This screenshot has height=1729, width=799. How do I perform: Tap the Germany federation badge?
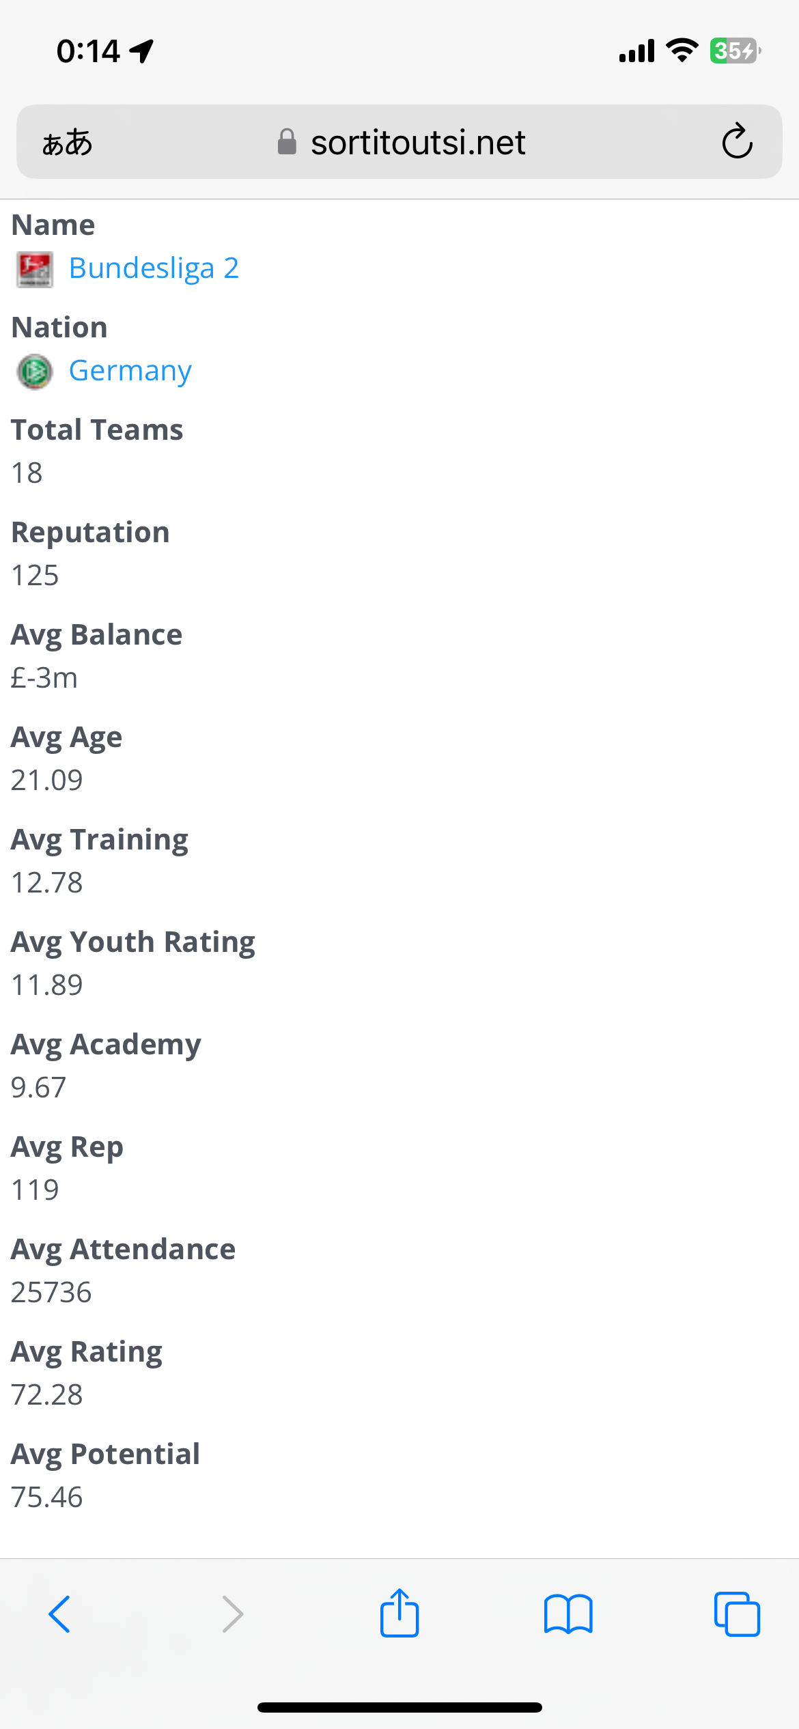(x=35, y=372)
